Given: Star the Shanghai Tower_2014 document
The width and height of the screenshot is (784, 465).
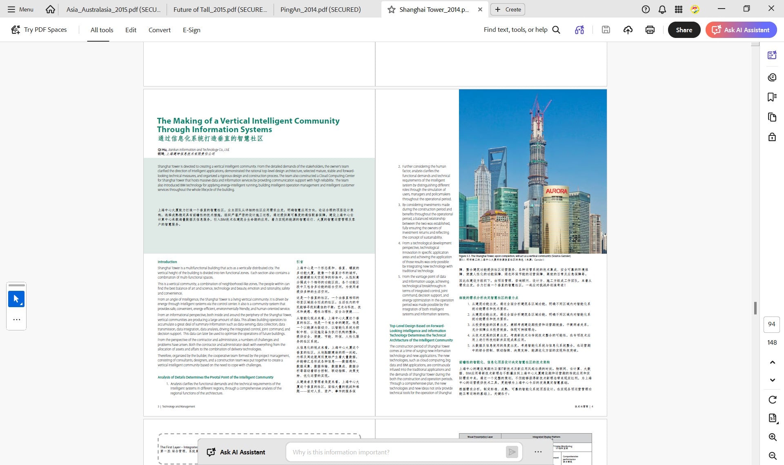Looking at the screenshot, I should coord(391,9).
